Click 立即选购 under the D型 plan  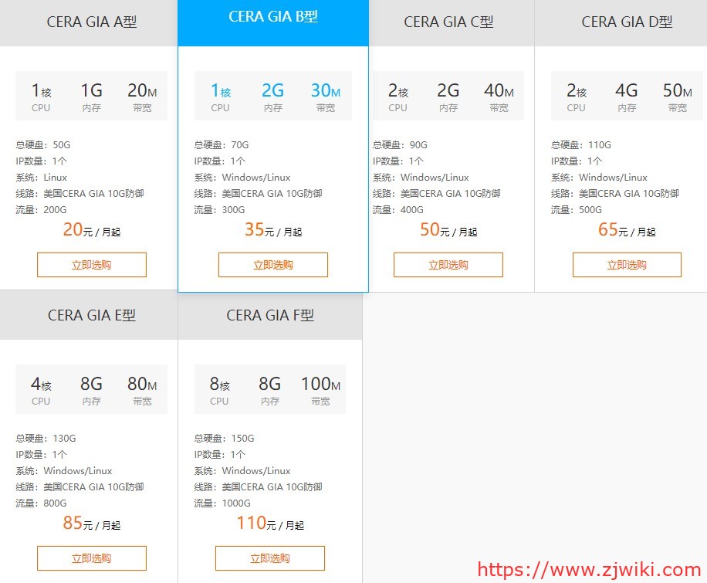[x=628, y=264]
